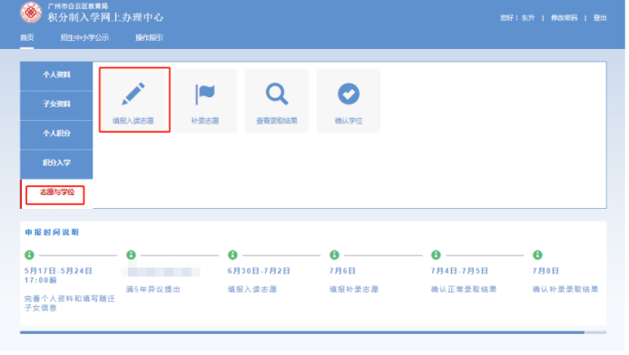Click info icon above 6月30日-7月2日
The image size is (629, 355).
pyautogui.click(x=232, y=255)
